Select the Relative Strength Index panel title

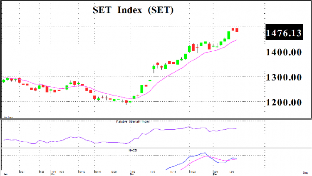(133, 121)
